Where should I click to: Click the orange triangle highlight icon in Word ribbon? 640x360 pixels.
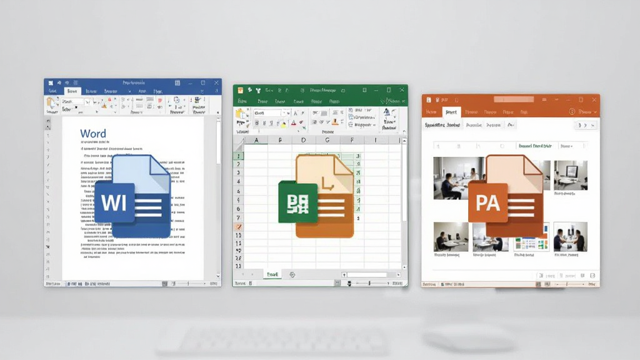[x=104, y=106]
